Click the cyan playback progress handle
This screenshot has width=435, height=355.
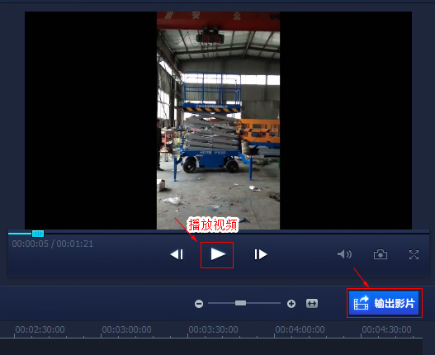(x=38, y=234)
